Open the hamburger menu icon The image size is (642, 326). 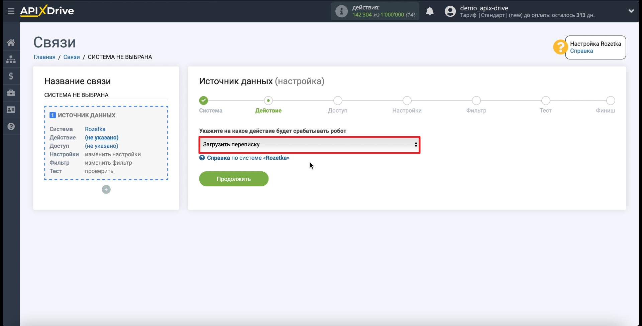(11, 11)
